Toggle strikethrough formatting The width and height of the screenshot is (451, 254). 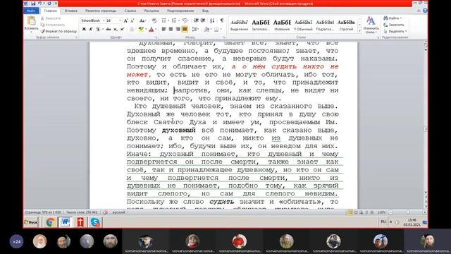[108, 29]
